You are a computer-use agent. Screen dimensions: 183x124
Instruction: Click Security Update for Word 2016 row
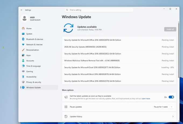click(119, 74)
